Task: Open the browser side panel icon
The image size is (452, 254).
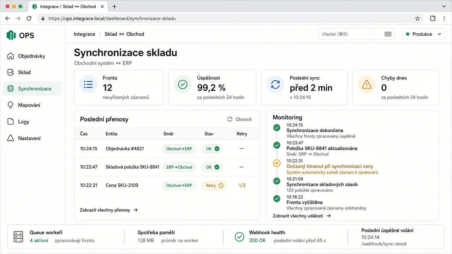Action: (433, 18)
